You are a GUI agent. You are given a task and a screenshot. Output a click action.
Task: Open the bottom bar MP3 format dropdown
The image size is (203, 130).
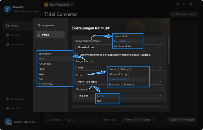tap(82, 120)
